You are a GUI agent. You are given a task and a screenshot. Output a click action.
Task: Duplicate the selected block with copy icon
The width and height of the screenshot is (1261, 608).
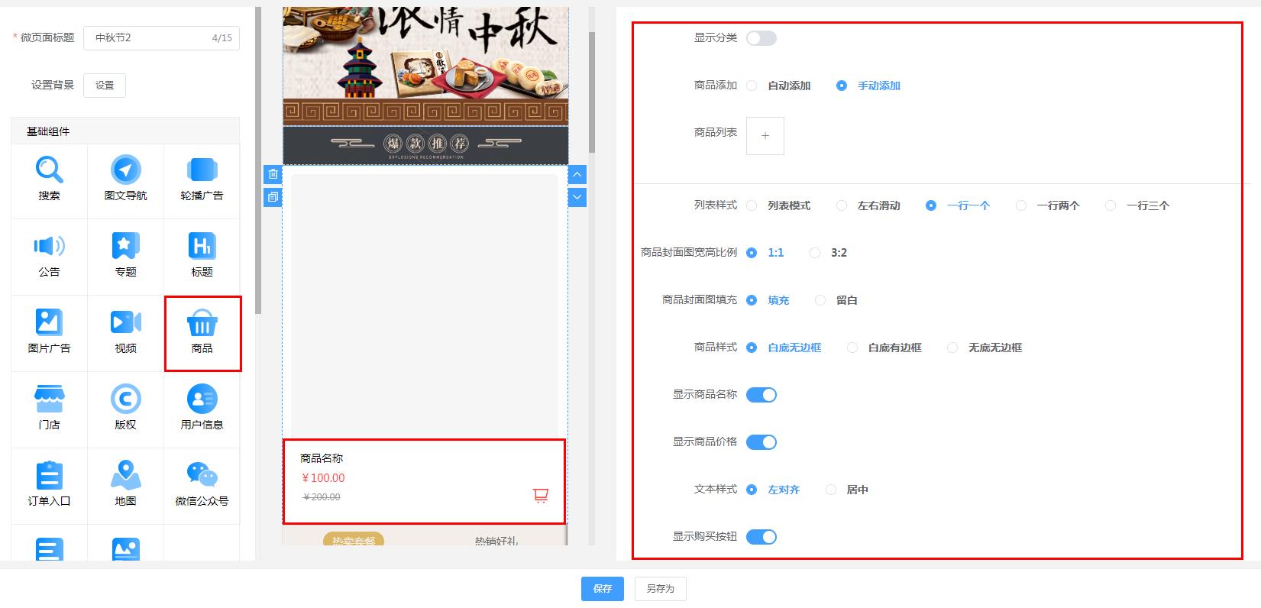[273, 197]
